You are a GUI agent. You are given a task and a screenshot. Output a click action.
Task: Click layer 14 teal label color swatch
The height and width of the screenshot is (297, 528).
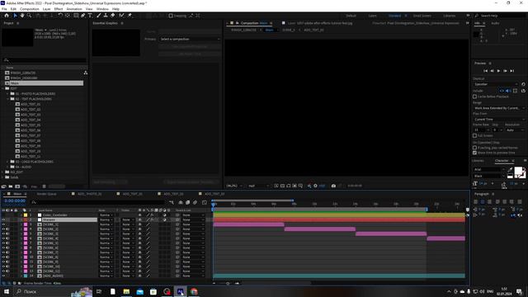tap(26, 276)
